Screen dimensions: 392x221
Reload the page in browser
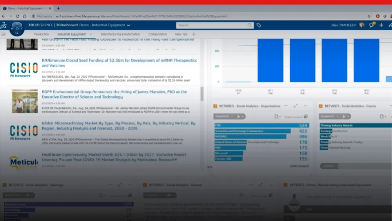tap(18, 16)
